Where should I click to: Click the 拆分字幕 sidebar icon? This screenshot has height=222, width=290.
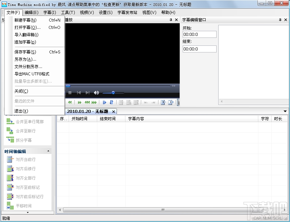tap(10, 140)
